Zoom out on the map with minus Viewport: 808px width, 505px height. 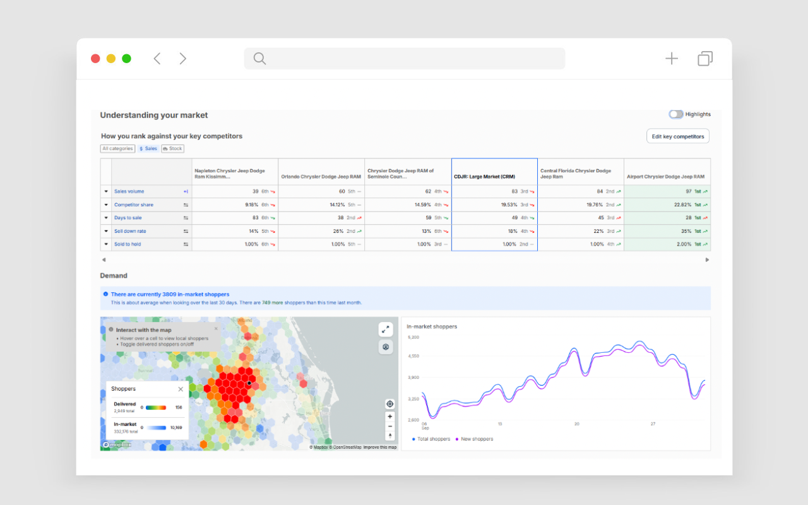(x=389, y=426)
